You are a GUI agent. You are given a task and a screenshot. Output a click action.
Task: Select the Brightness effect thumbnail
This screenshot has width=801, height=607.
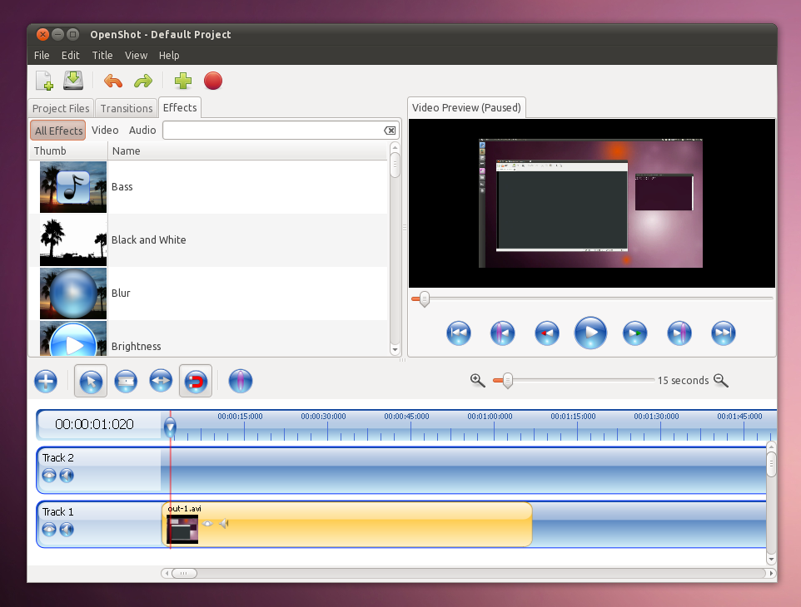(73, 338)
